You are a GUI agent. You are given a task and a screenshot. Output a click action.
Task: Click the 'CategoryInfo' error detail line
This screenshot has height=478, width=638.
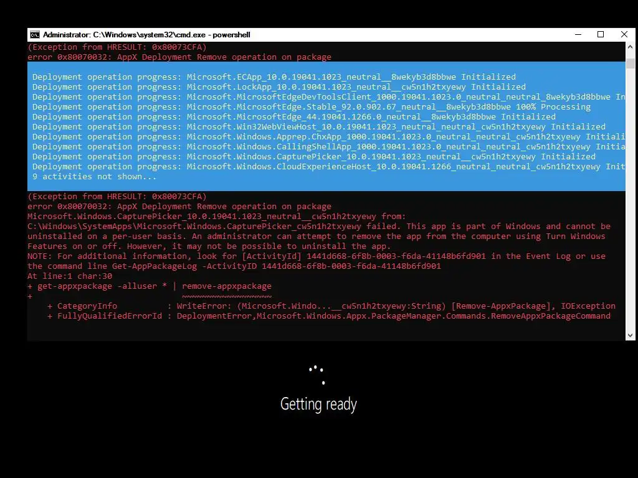click(331, 306)
